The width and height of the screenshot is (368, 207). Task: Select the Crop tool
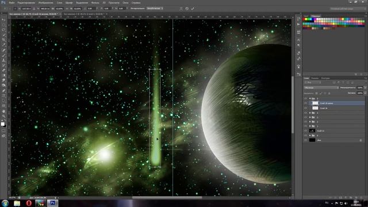click(x=3, y=40)
